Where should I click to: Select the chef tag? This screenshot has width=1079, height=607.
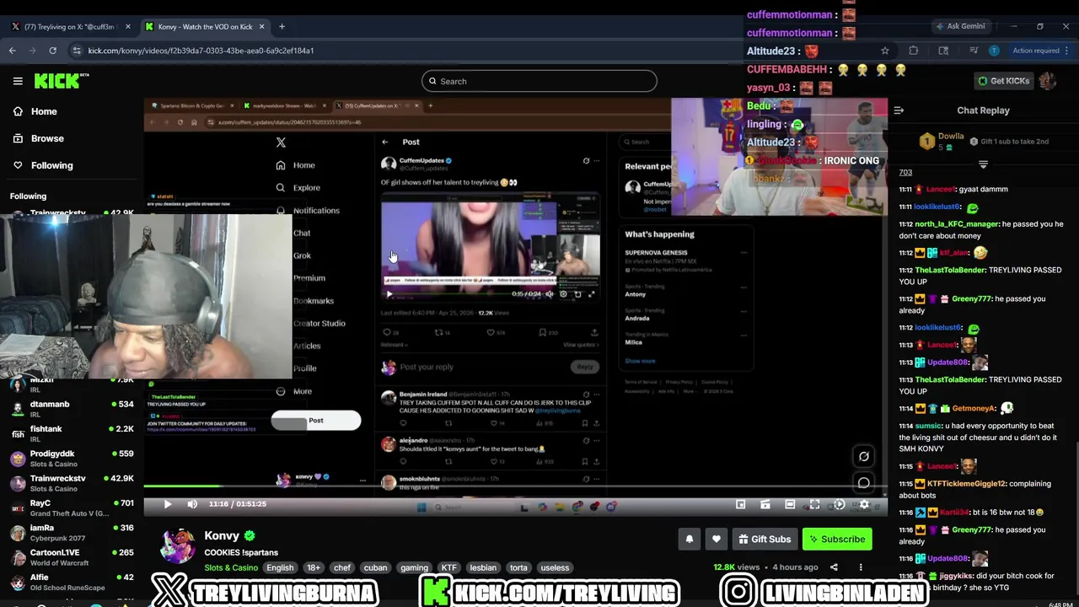(x=342, y=567)
